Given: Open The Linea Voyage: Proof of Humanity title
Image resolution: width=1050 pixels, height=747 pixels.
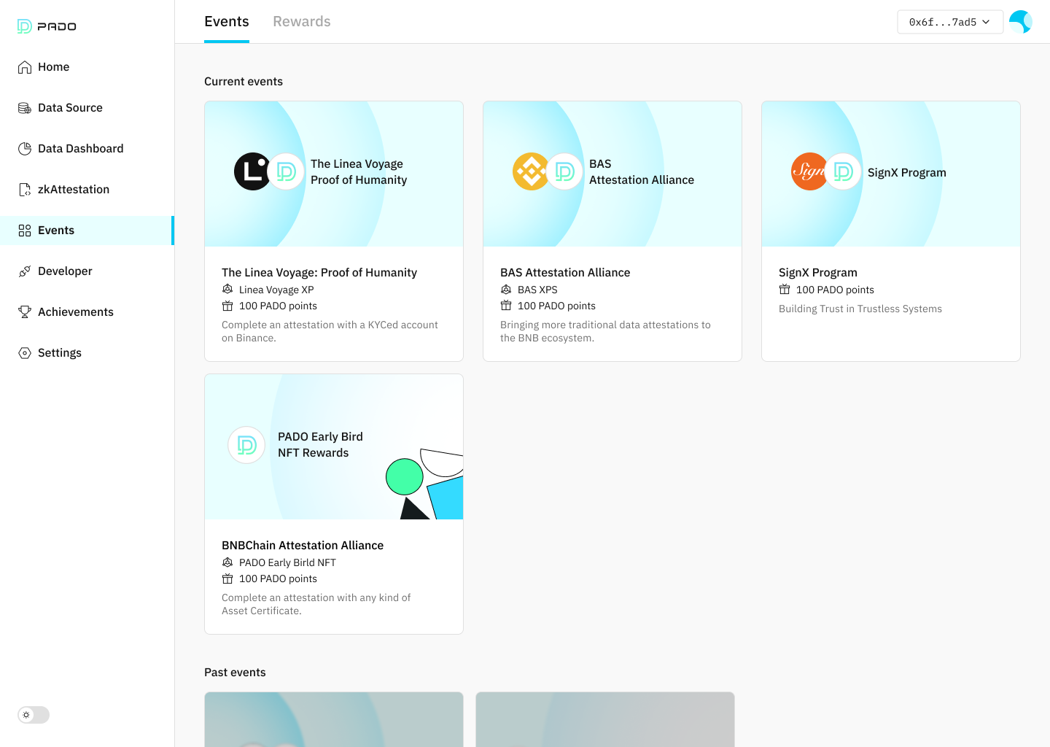Looking at the screenshot, I should point(319,273).
